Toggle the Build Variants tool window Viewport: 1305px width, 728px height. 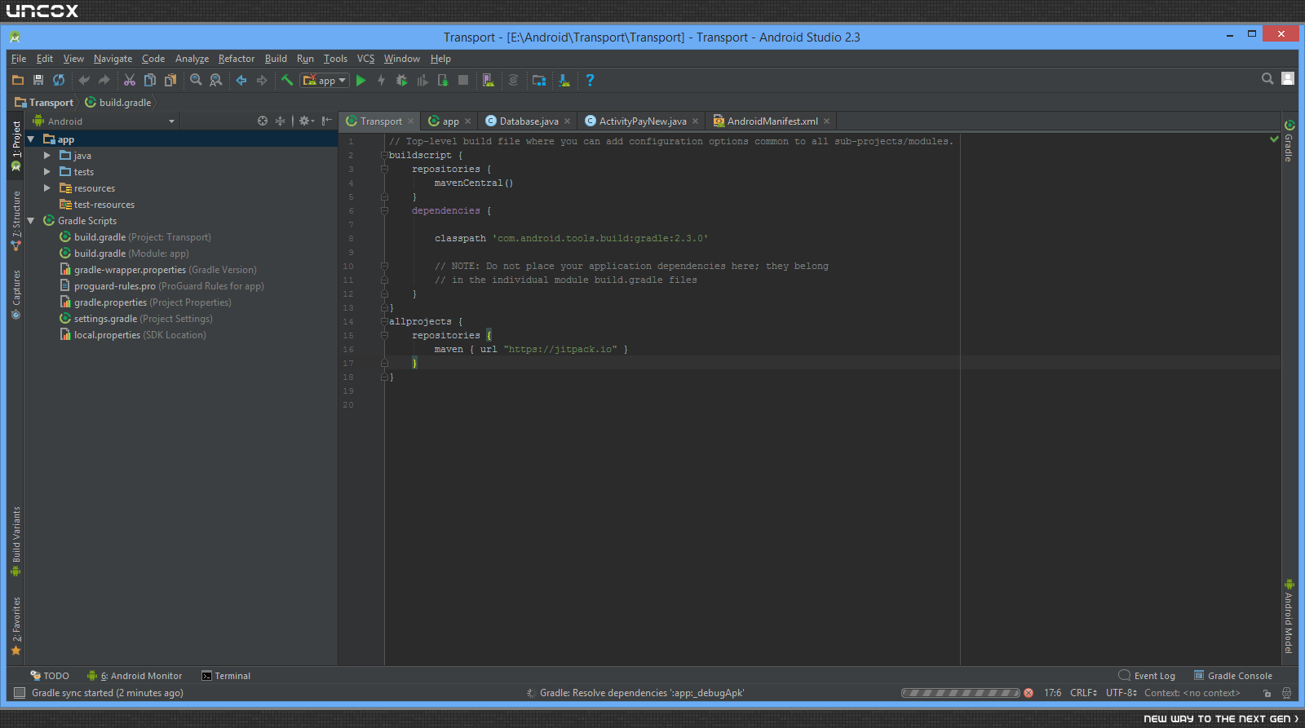(x=15, y=541)
